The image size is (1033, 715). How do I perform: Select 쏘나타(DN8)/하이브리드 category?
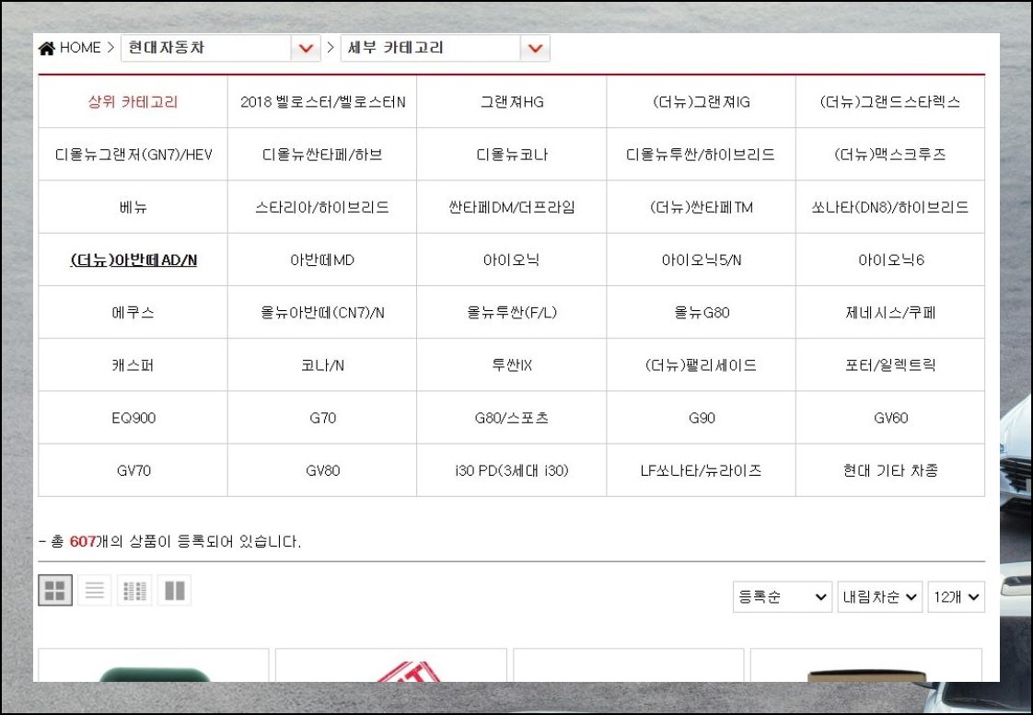tap(890, 207)
